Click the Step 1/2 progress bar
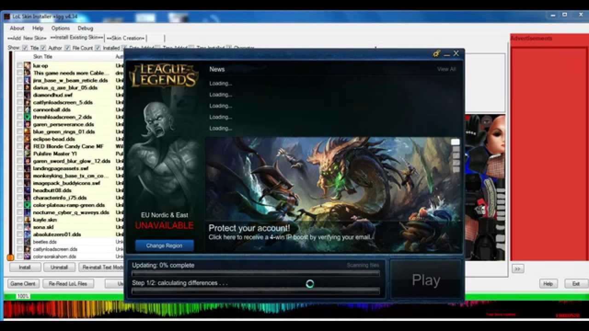 point(256,291)
